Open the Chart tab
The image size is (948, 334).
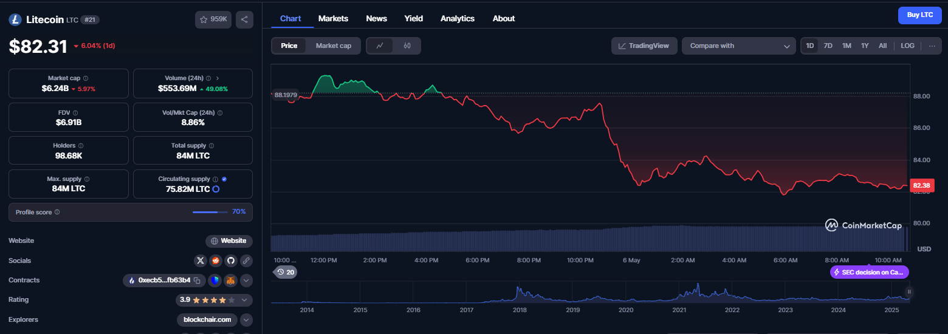coord(290,18)
